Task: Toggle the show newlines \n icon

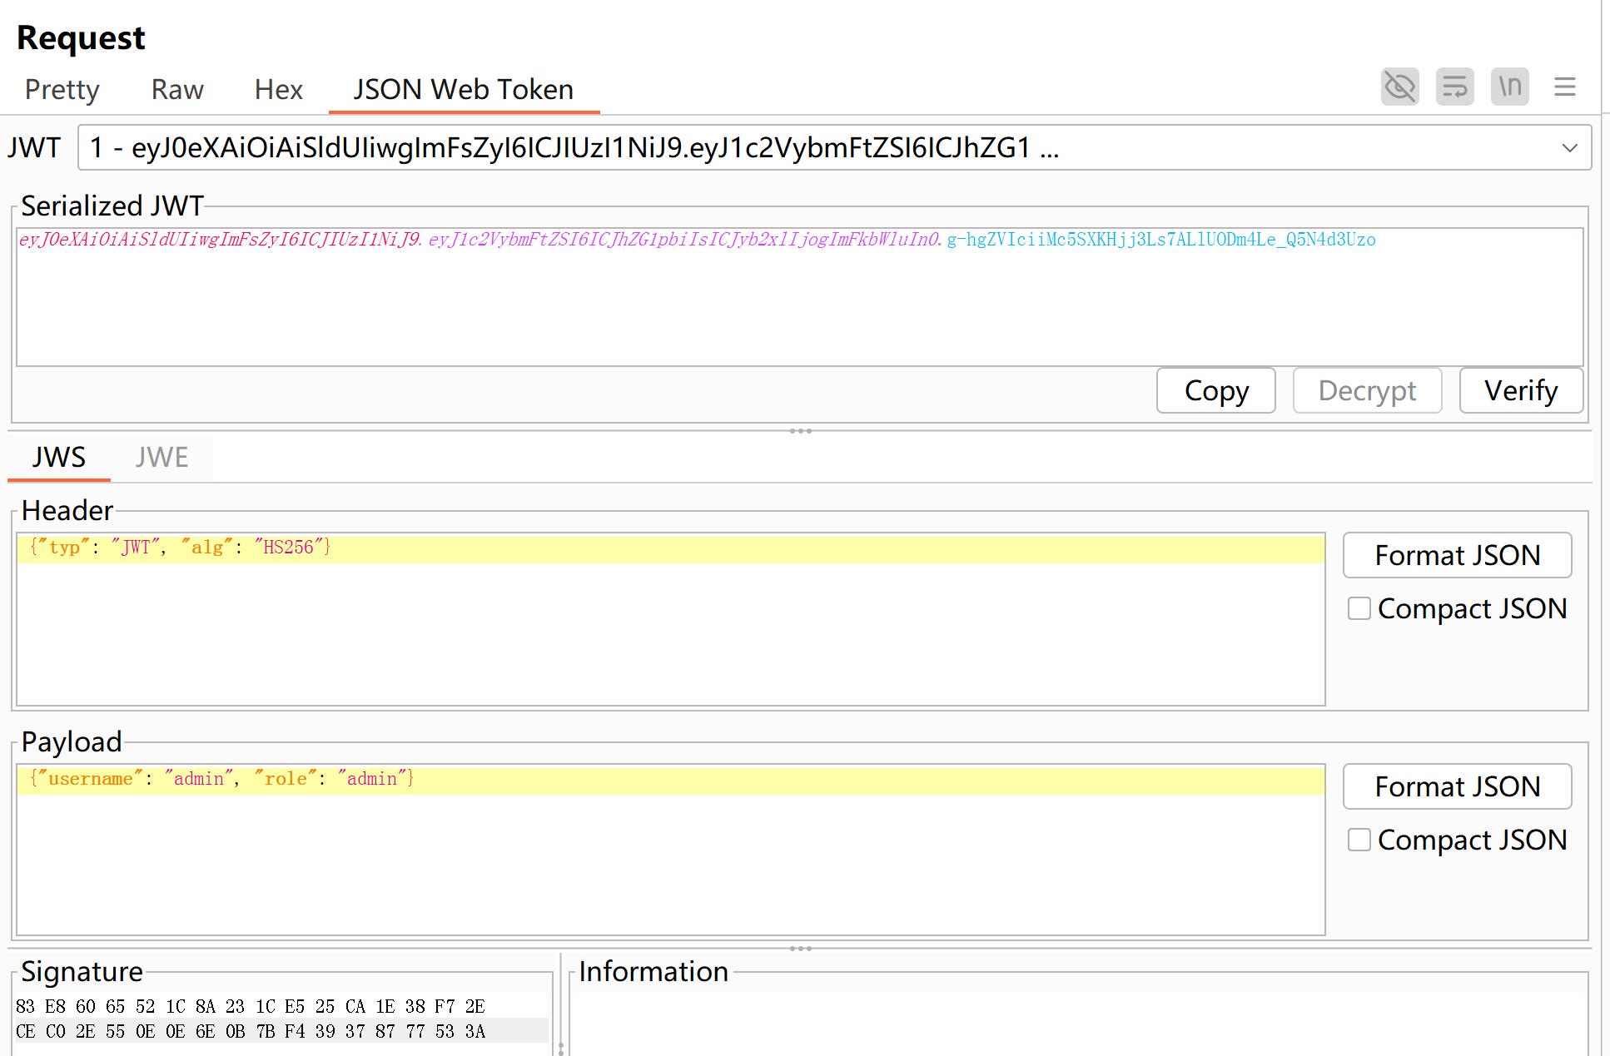Action: (1509, 87)
